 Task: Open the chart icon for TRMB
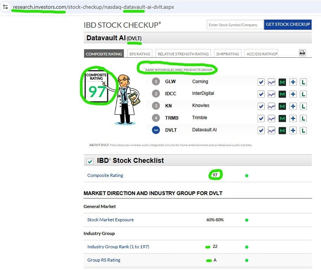[x=271, y=118]
